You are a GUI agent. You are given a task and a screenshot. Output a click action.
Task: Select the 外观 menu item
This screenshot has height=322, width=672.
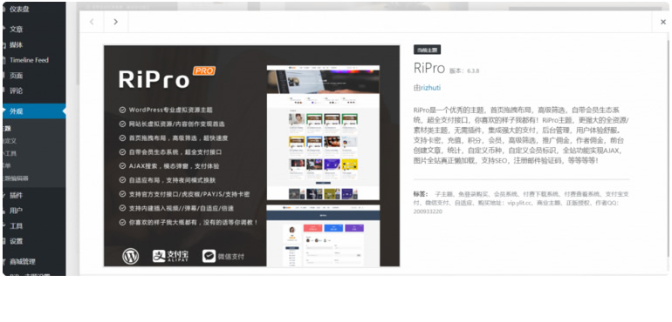click(x=33, y=111)
